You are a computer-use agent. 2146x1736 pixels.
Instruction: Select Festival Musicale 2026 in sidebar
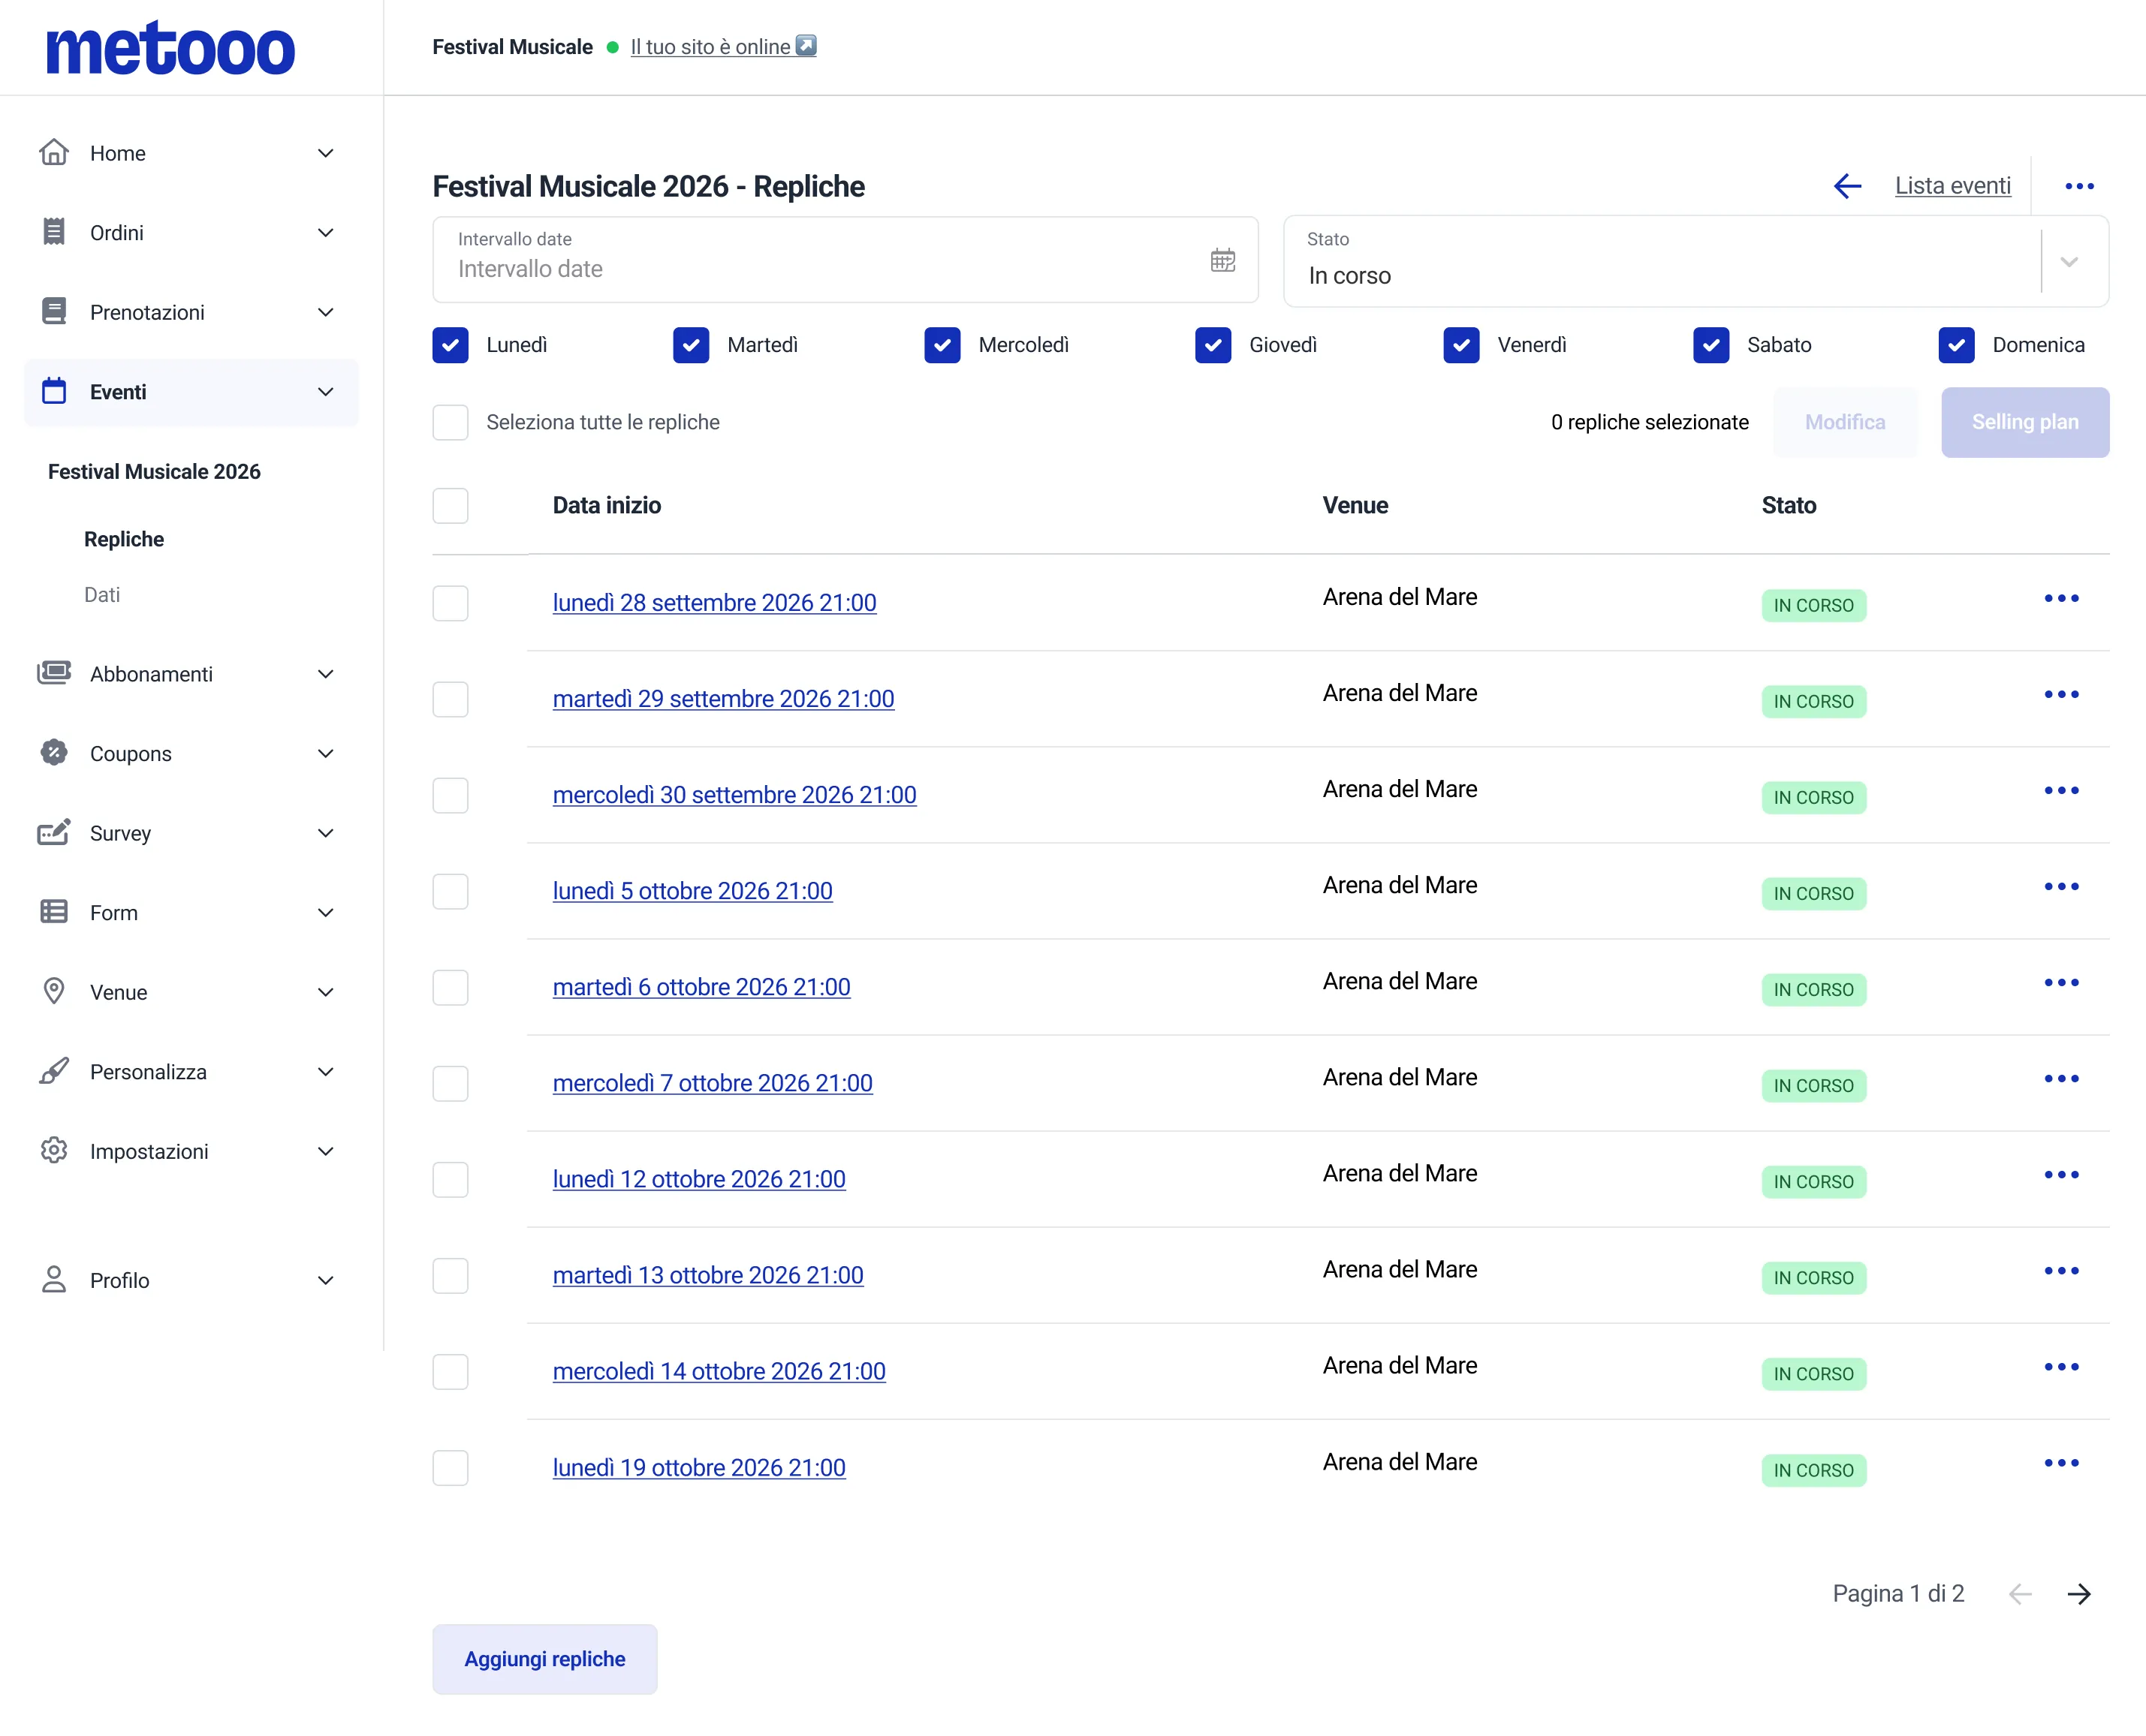[x=154, y=471]
